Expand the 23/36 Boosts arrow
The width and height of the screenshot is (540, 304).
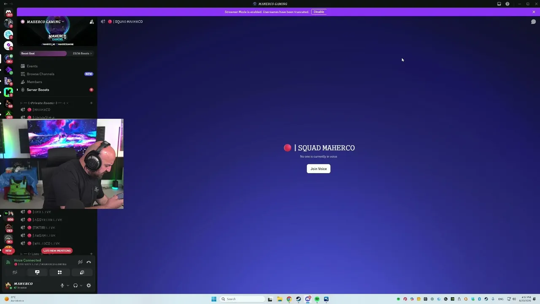[91, 54]
